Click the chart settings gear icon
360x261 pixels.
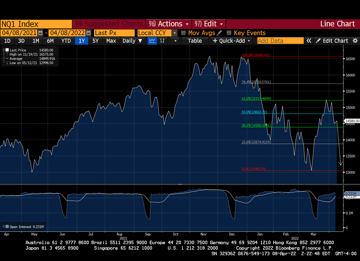355,41
